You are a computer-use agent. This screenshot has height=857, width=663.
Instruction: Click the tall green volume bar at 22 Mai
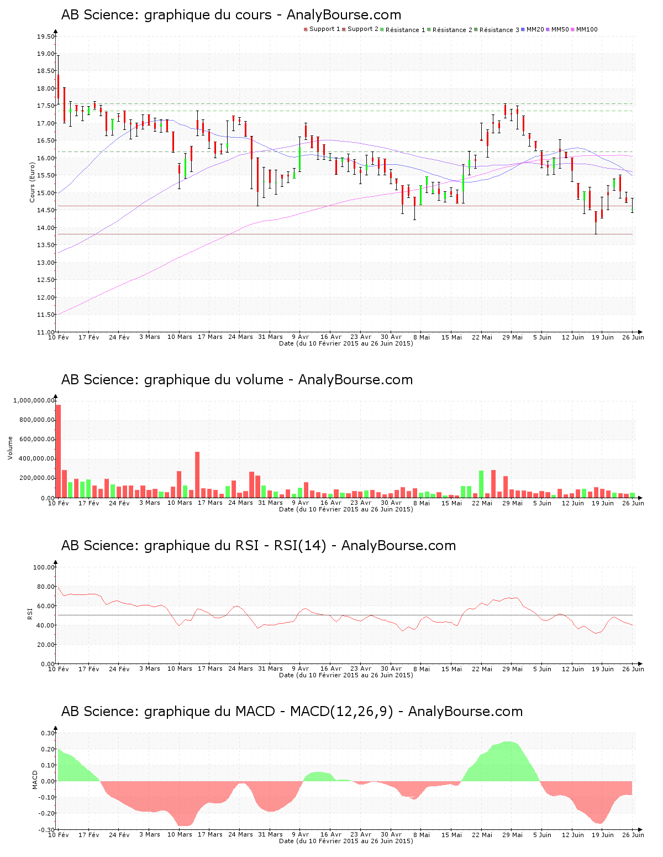[x=481, y=484]
